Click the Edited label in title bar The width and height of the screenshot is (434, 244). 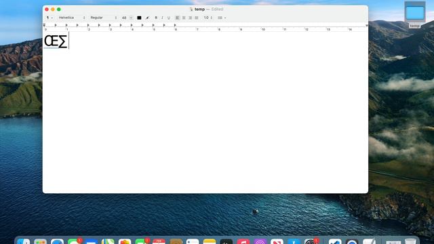(x=217, y=9)
